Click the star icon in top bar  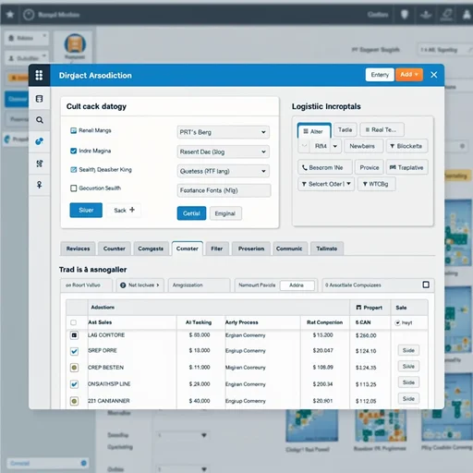pyautogui.click(x=10, y=15)
